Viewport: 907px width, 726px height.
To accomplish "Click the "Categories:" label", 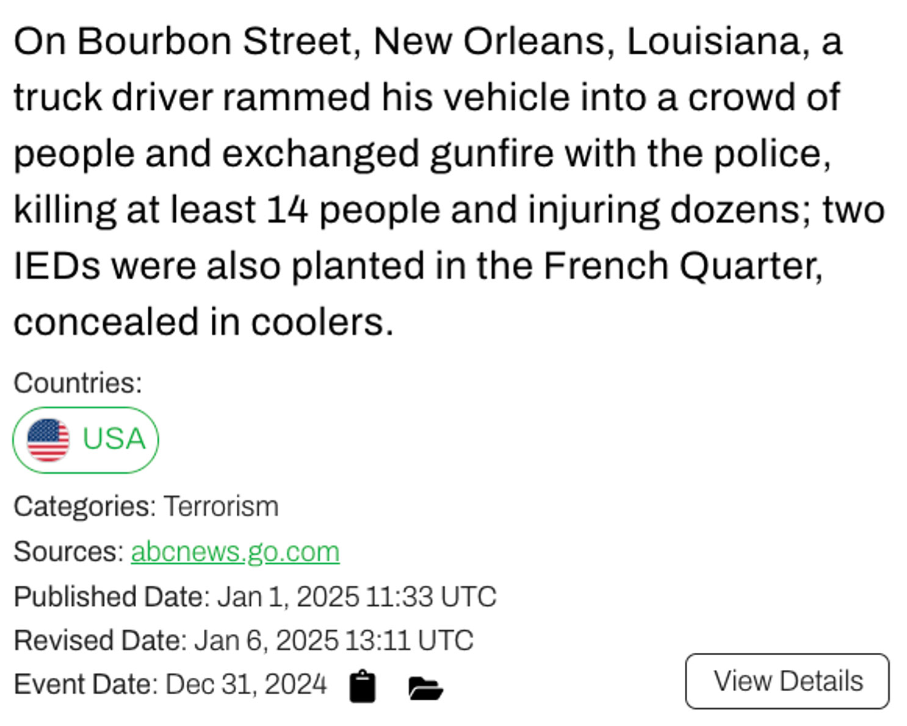I will [x=85, y=506].
